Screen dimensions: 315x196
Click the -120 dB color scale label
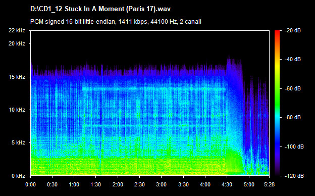pyautogui.click(x=294, y=176)
